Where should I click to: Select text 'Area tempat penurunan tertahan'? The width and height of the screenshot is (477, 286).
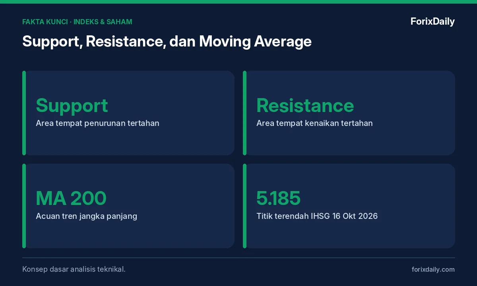[97, 123]
